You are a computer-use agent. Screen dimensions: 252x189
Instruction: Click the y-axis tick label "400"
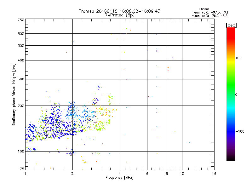pyautogui.click(x=21, y=60)
